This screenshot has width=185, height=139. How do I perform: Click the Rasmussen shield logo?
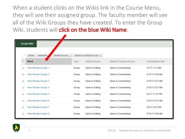16,128
